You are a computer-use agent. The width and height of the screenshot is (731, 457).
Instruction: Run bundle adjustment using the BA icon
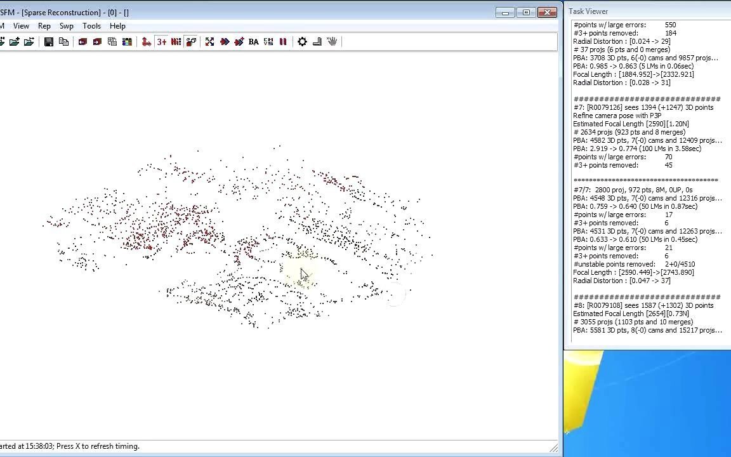(x=253, y=42)
